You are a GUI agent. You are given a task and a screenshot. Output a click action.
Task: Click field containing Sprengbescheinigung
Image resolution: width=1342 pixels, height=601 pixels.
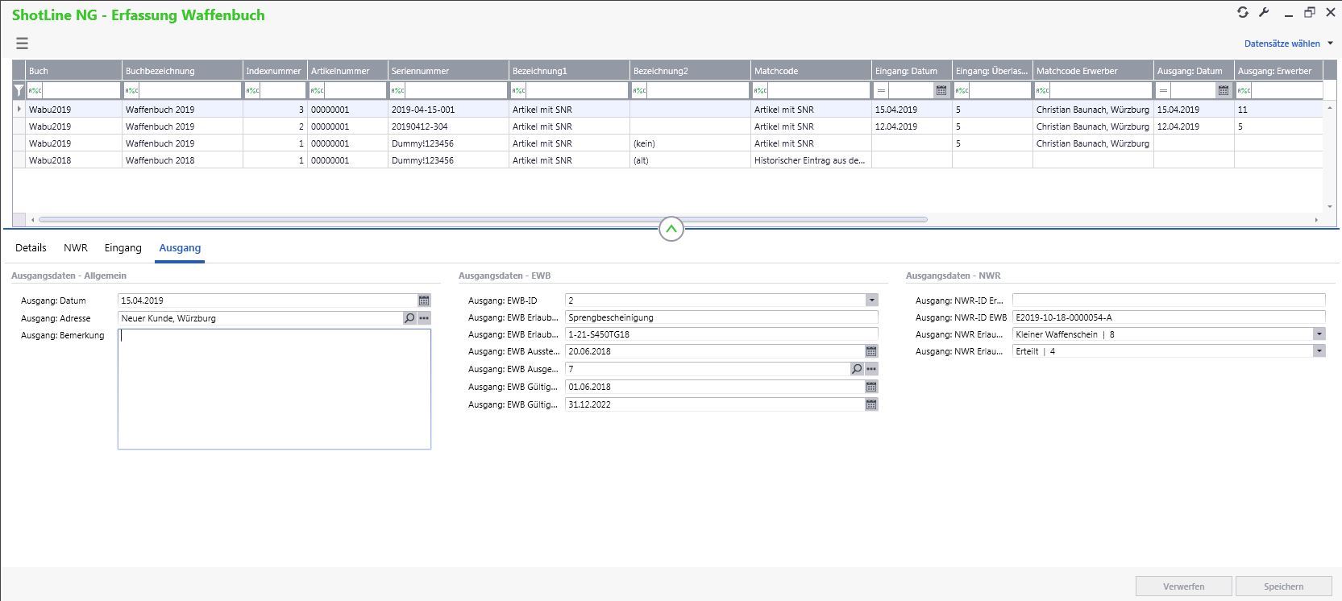point(721,317)
